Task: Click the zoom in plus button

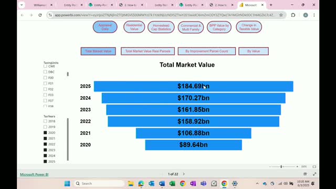Action: tap(297, 166)
